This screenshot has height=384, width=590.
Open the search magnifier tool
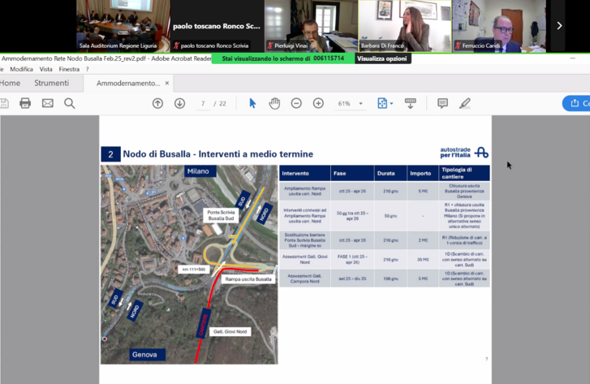click(x=70, y=103)
